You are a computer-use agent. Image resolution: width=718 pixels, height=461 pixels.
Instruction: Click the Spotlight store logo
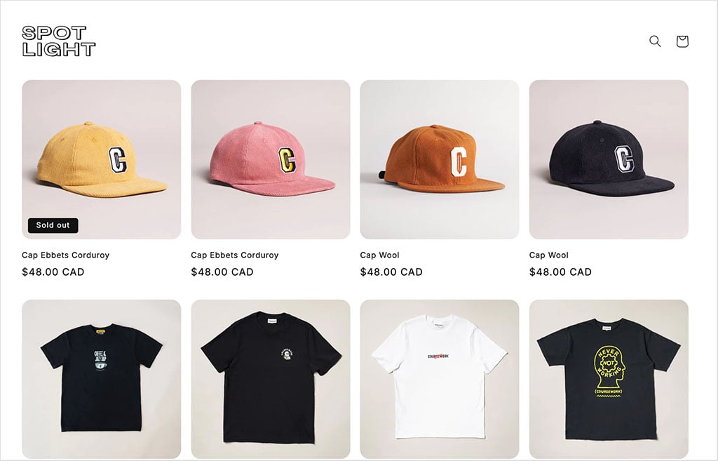[x=59, y=41]
